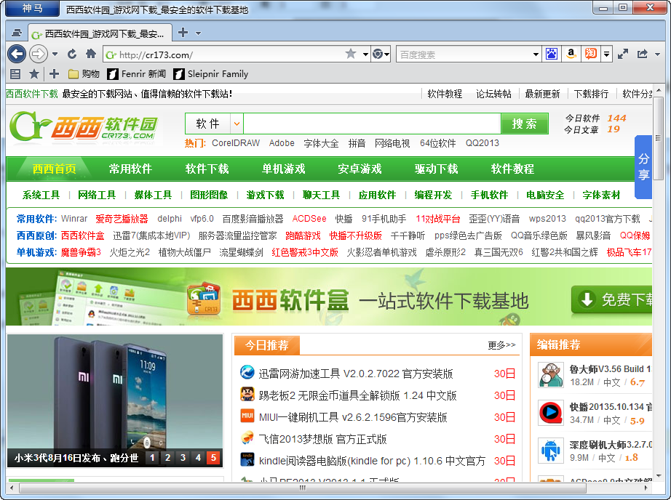Open a new tab with plus button
671x500 pixels.
coord(183,33)
